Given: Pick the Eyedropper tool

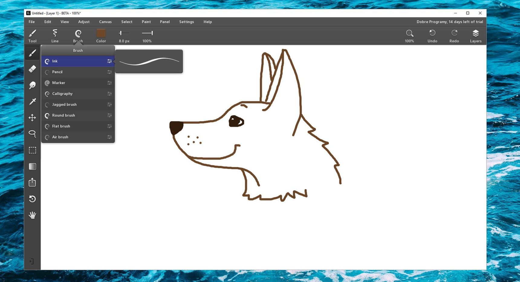Looking at the screenshot, I should (x=32, y=102).
